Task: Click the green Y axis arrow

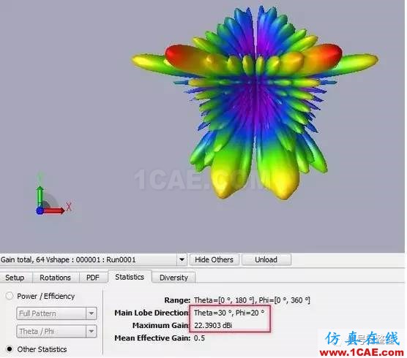Action: [40, 197]
